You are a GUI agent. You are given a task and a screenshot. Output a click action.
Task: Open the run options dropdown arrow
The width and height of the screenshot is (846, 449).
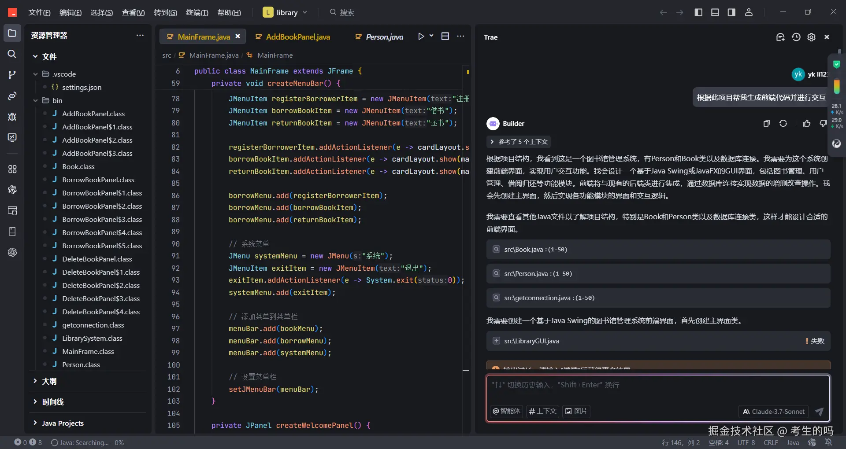(431, 36)
